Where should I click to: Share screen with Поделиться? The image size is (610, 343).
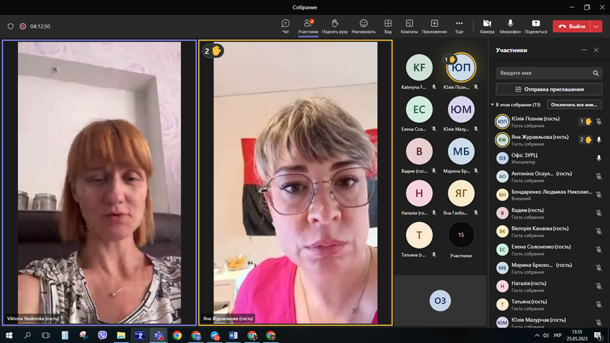[x=535, y=26]
